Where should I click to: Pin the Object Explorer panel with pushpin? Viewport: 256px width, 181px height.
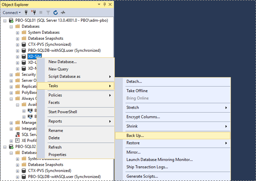tap(104, 4)
